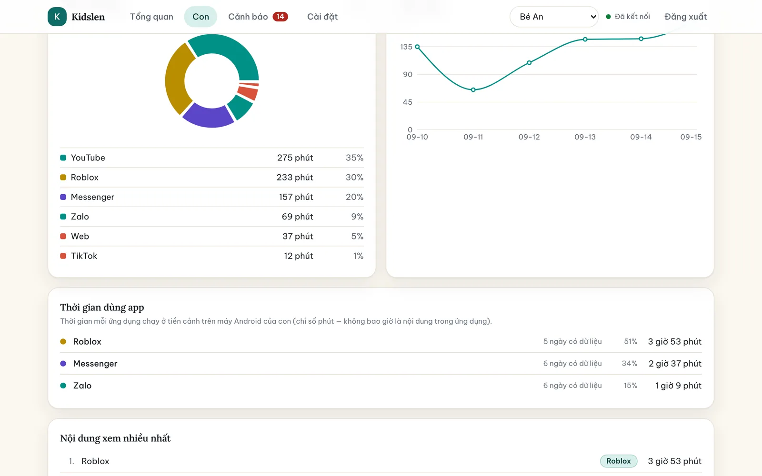The image size is (762, 476).
Task: Click the 1 giờ 9 phút duration
Action: coord(678,386)
